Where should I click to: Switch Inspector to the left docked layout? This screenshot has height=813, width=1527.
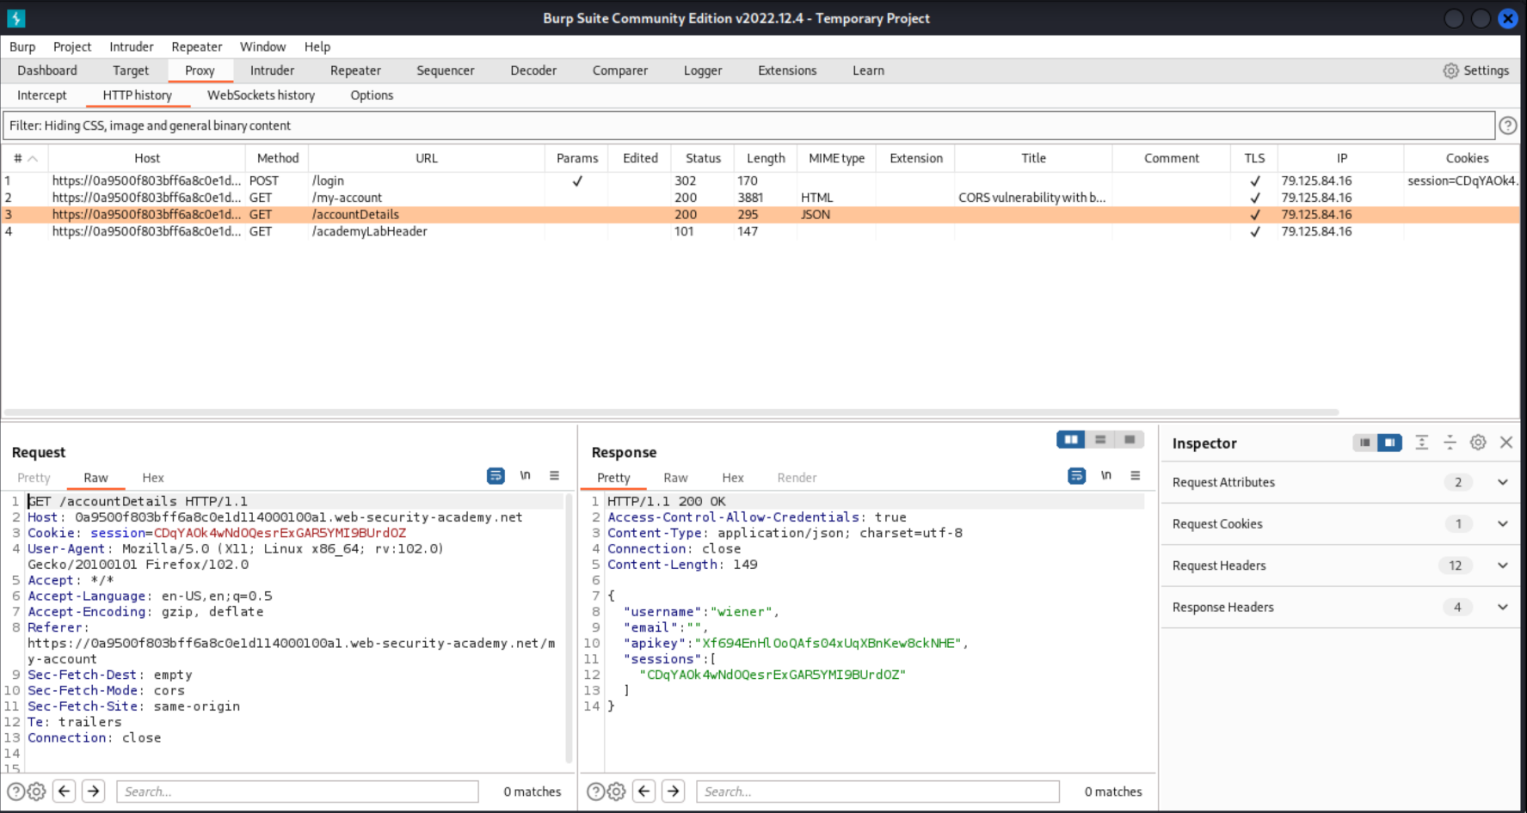tap(1364, 443)
